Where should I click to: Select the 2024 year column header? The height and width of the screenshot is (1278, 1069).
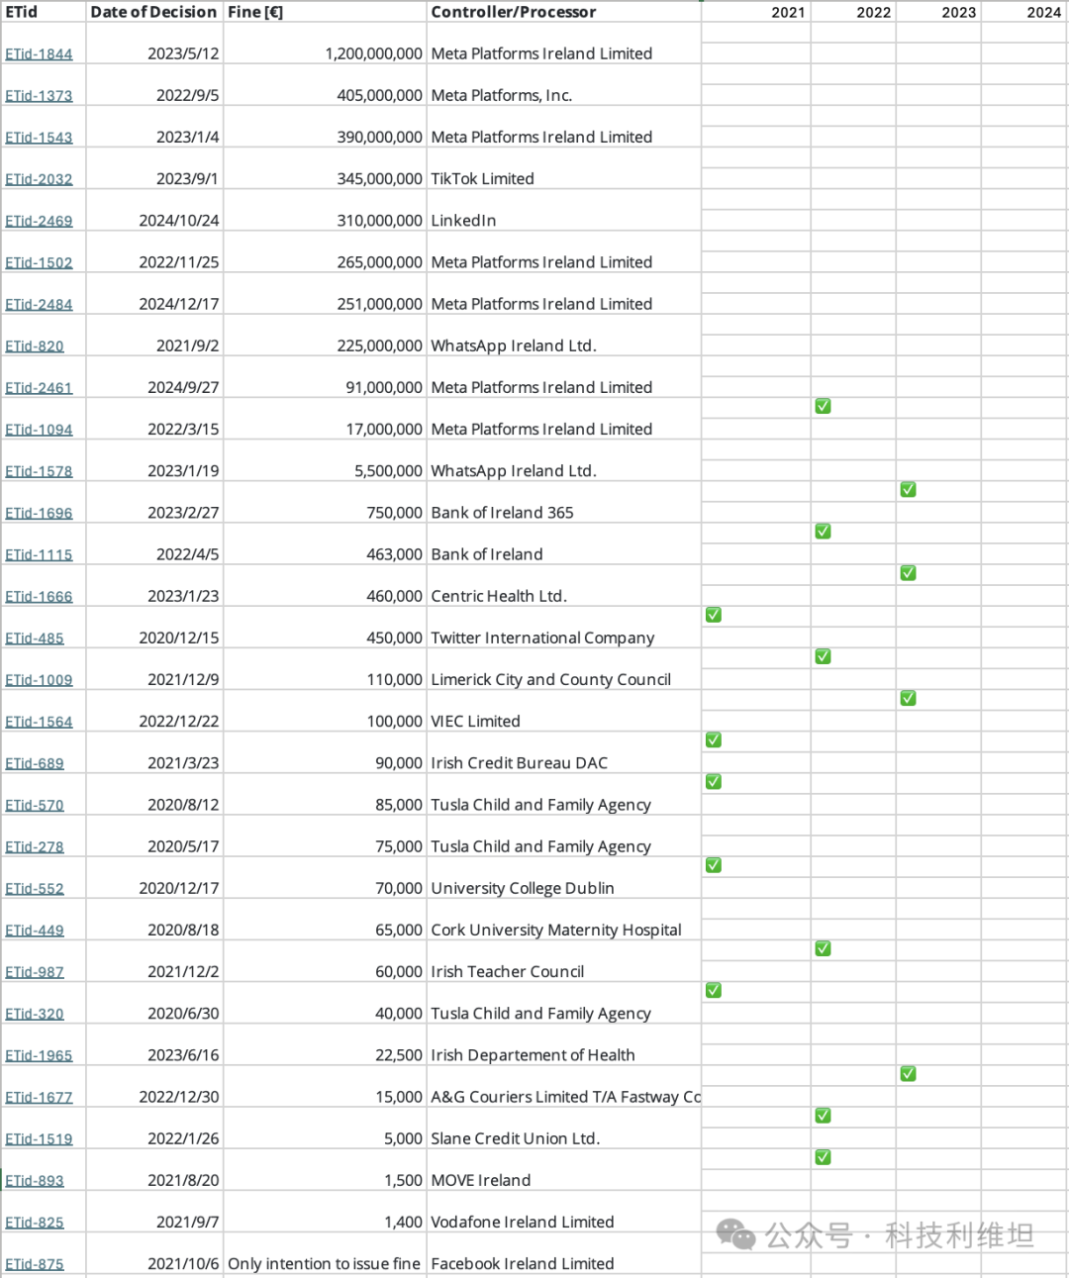(x=1024, y=12)
